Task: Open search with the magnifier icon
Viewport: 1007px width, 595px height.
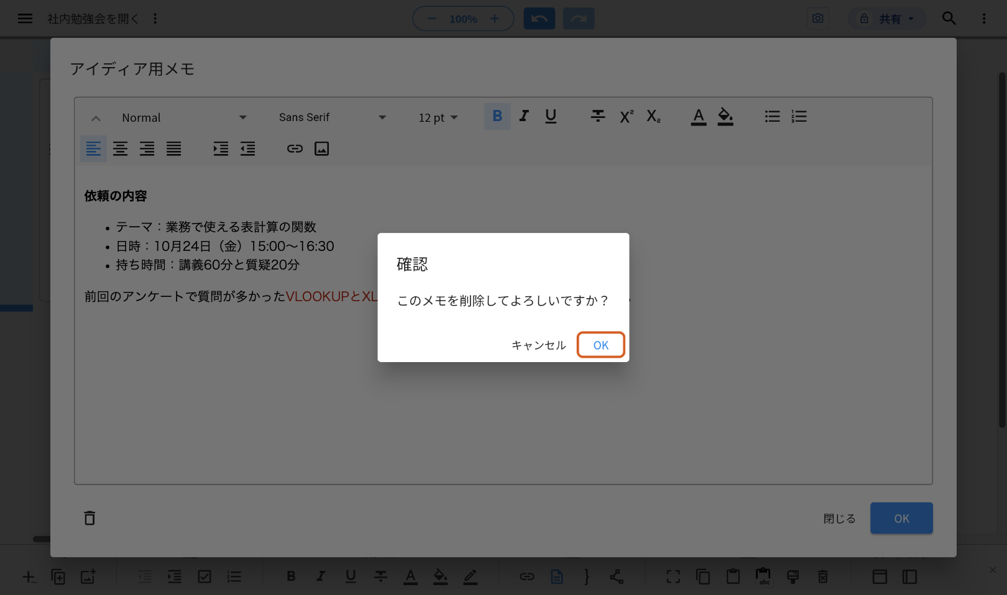Action: pos(949,19)
